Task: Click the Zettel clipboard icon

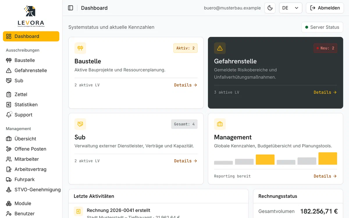Action: click(9, 94)
